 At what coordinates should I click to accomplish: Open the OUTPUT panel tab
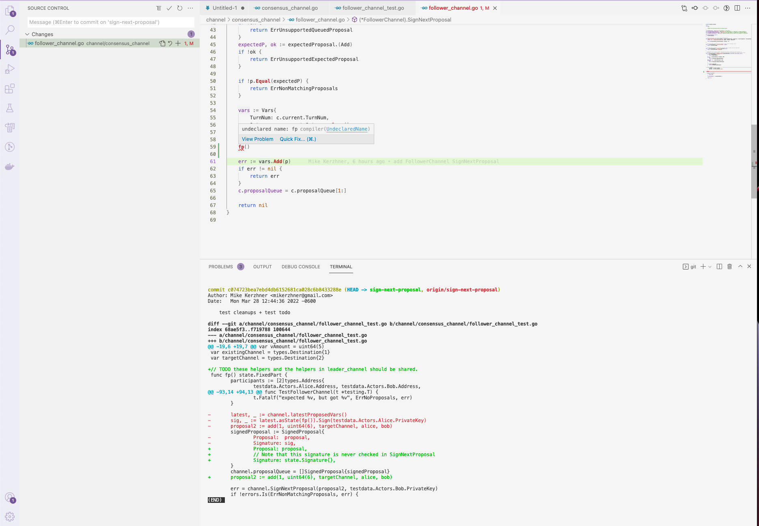pyautogui.click(x=263, y=267)
